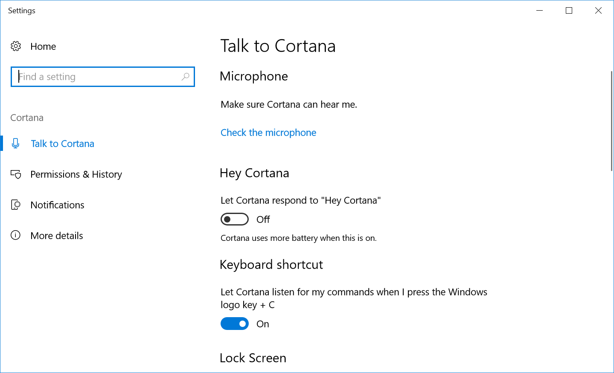Disable the keyboard shortcut toggle

(235, 324)
